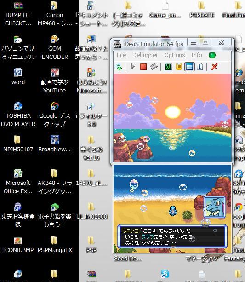Open the Options menu
The image size is (245, 282).
click(x=175, y=55)
